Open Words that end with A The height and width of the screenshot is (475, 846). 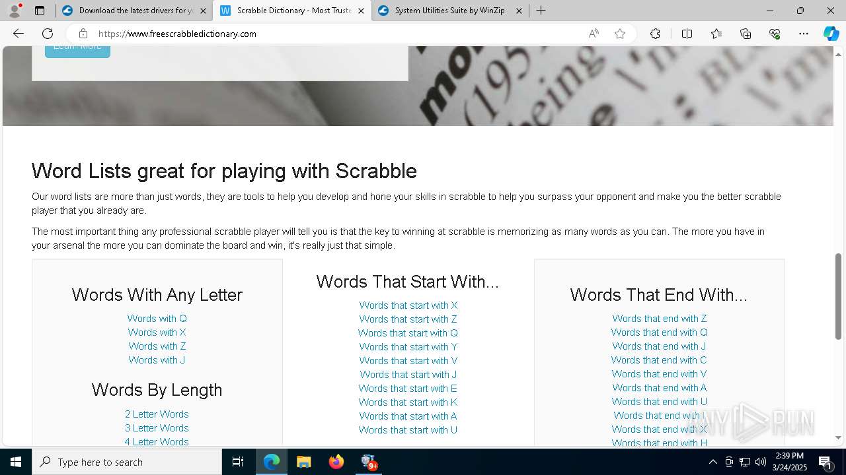tap(660, 388)
